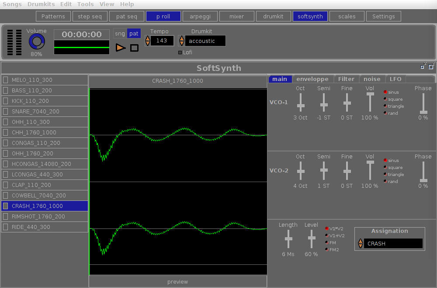The image size is (437, 288).
Task: Select the HCONGAS_14080_200 instrument row
Action: point(45,164)
